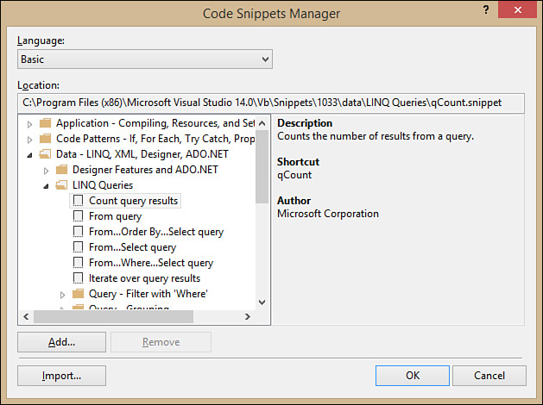Click the 'Count query results' snippet icon

pyautogui.click(x=79, y=201)
